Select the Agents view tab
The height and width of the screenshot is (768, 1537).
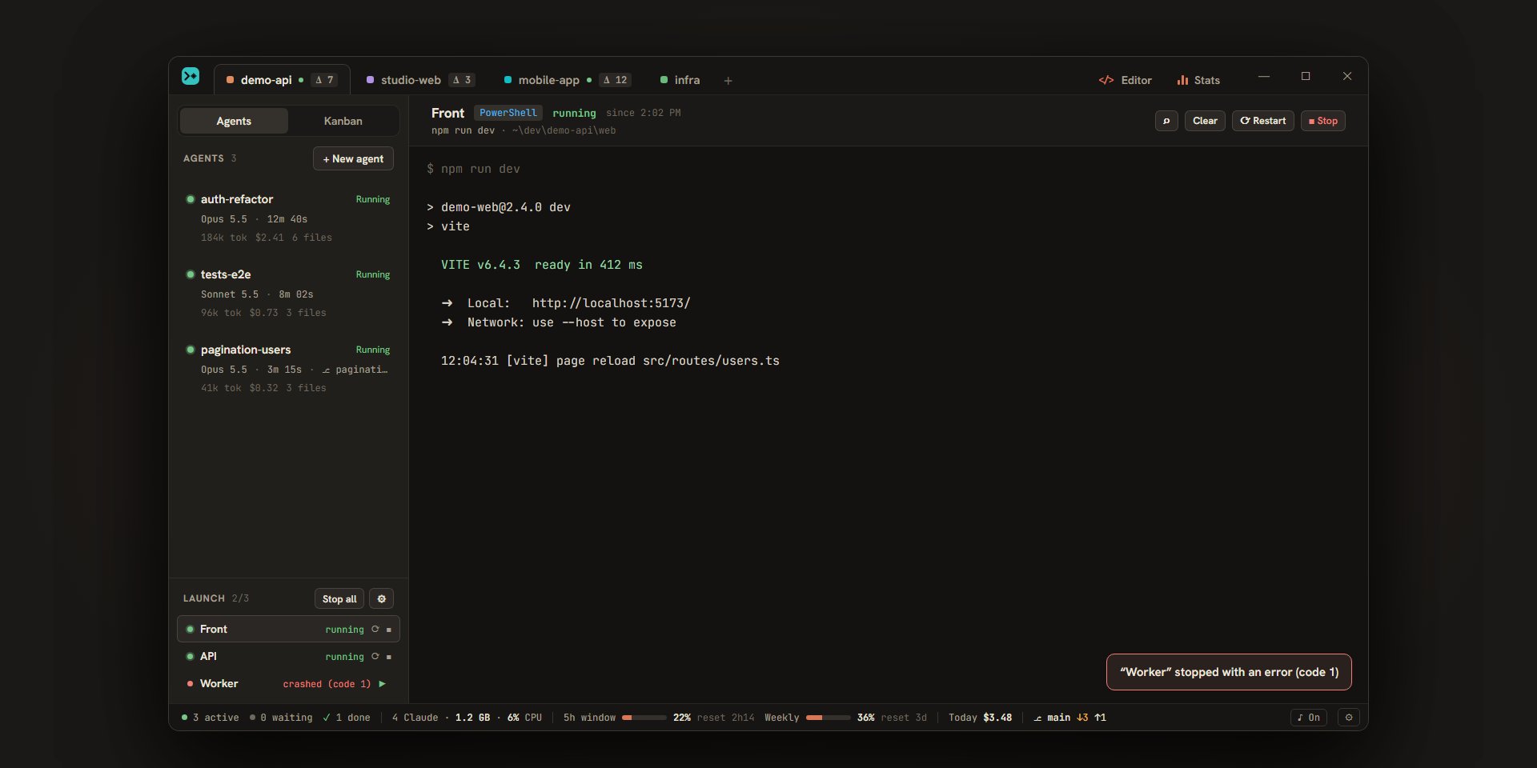pyautogui.click(x=234, y=121)
